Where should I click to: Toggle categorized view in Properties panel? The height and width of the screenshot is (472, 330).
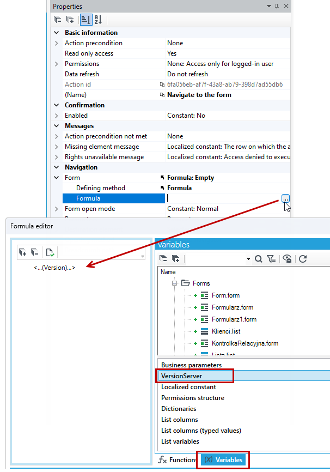click(85, 20)
